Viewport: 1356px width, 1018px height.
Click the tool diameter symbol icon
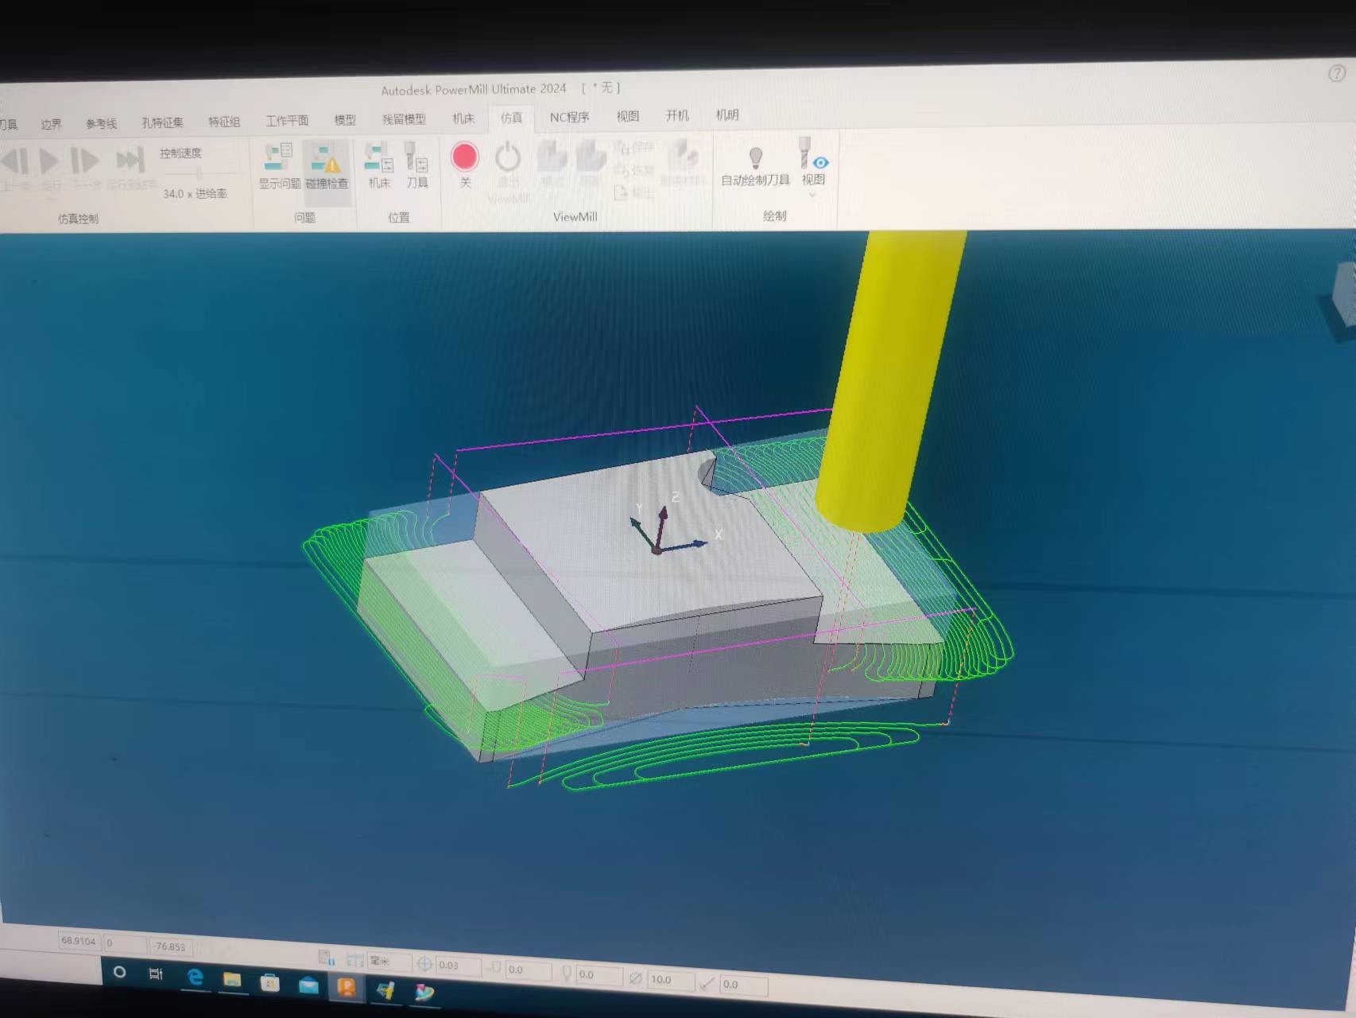pos(635,977)
